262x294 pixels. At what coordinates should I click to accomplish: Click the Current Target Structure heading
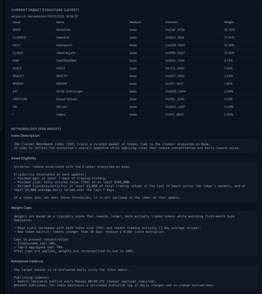[45, 10]
